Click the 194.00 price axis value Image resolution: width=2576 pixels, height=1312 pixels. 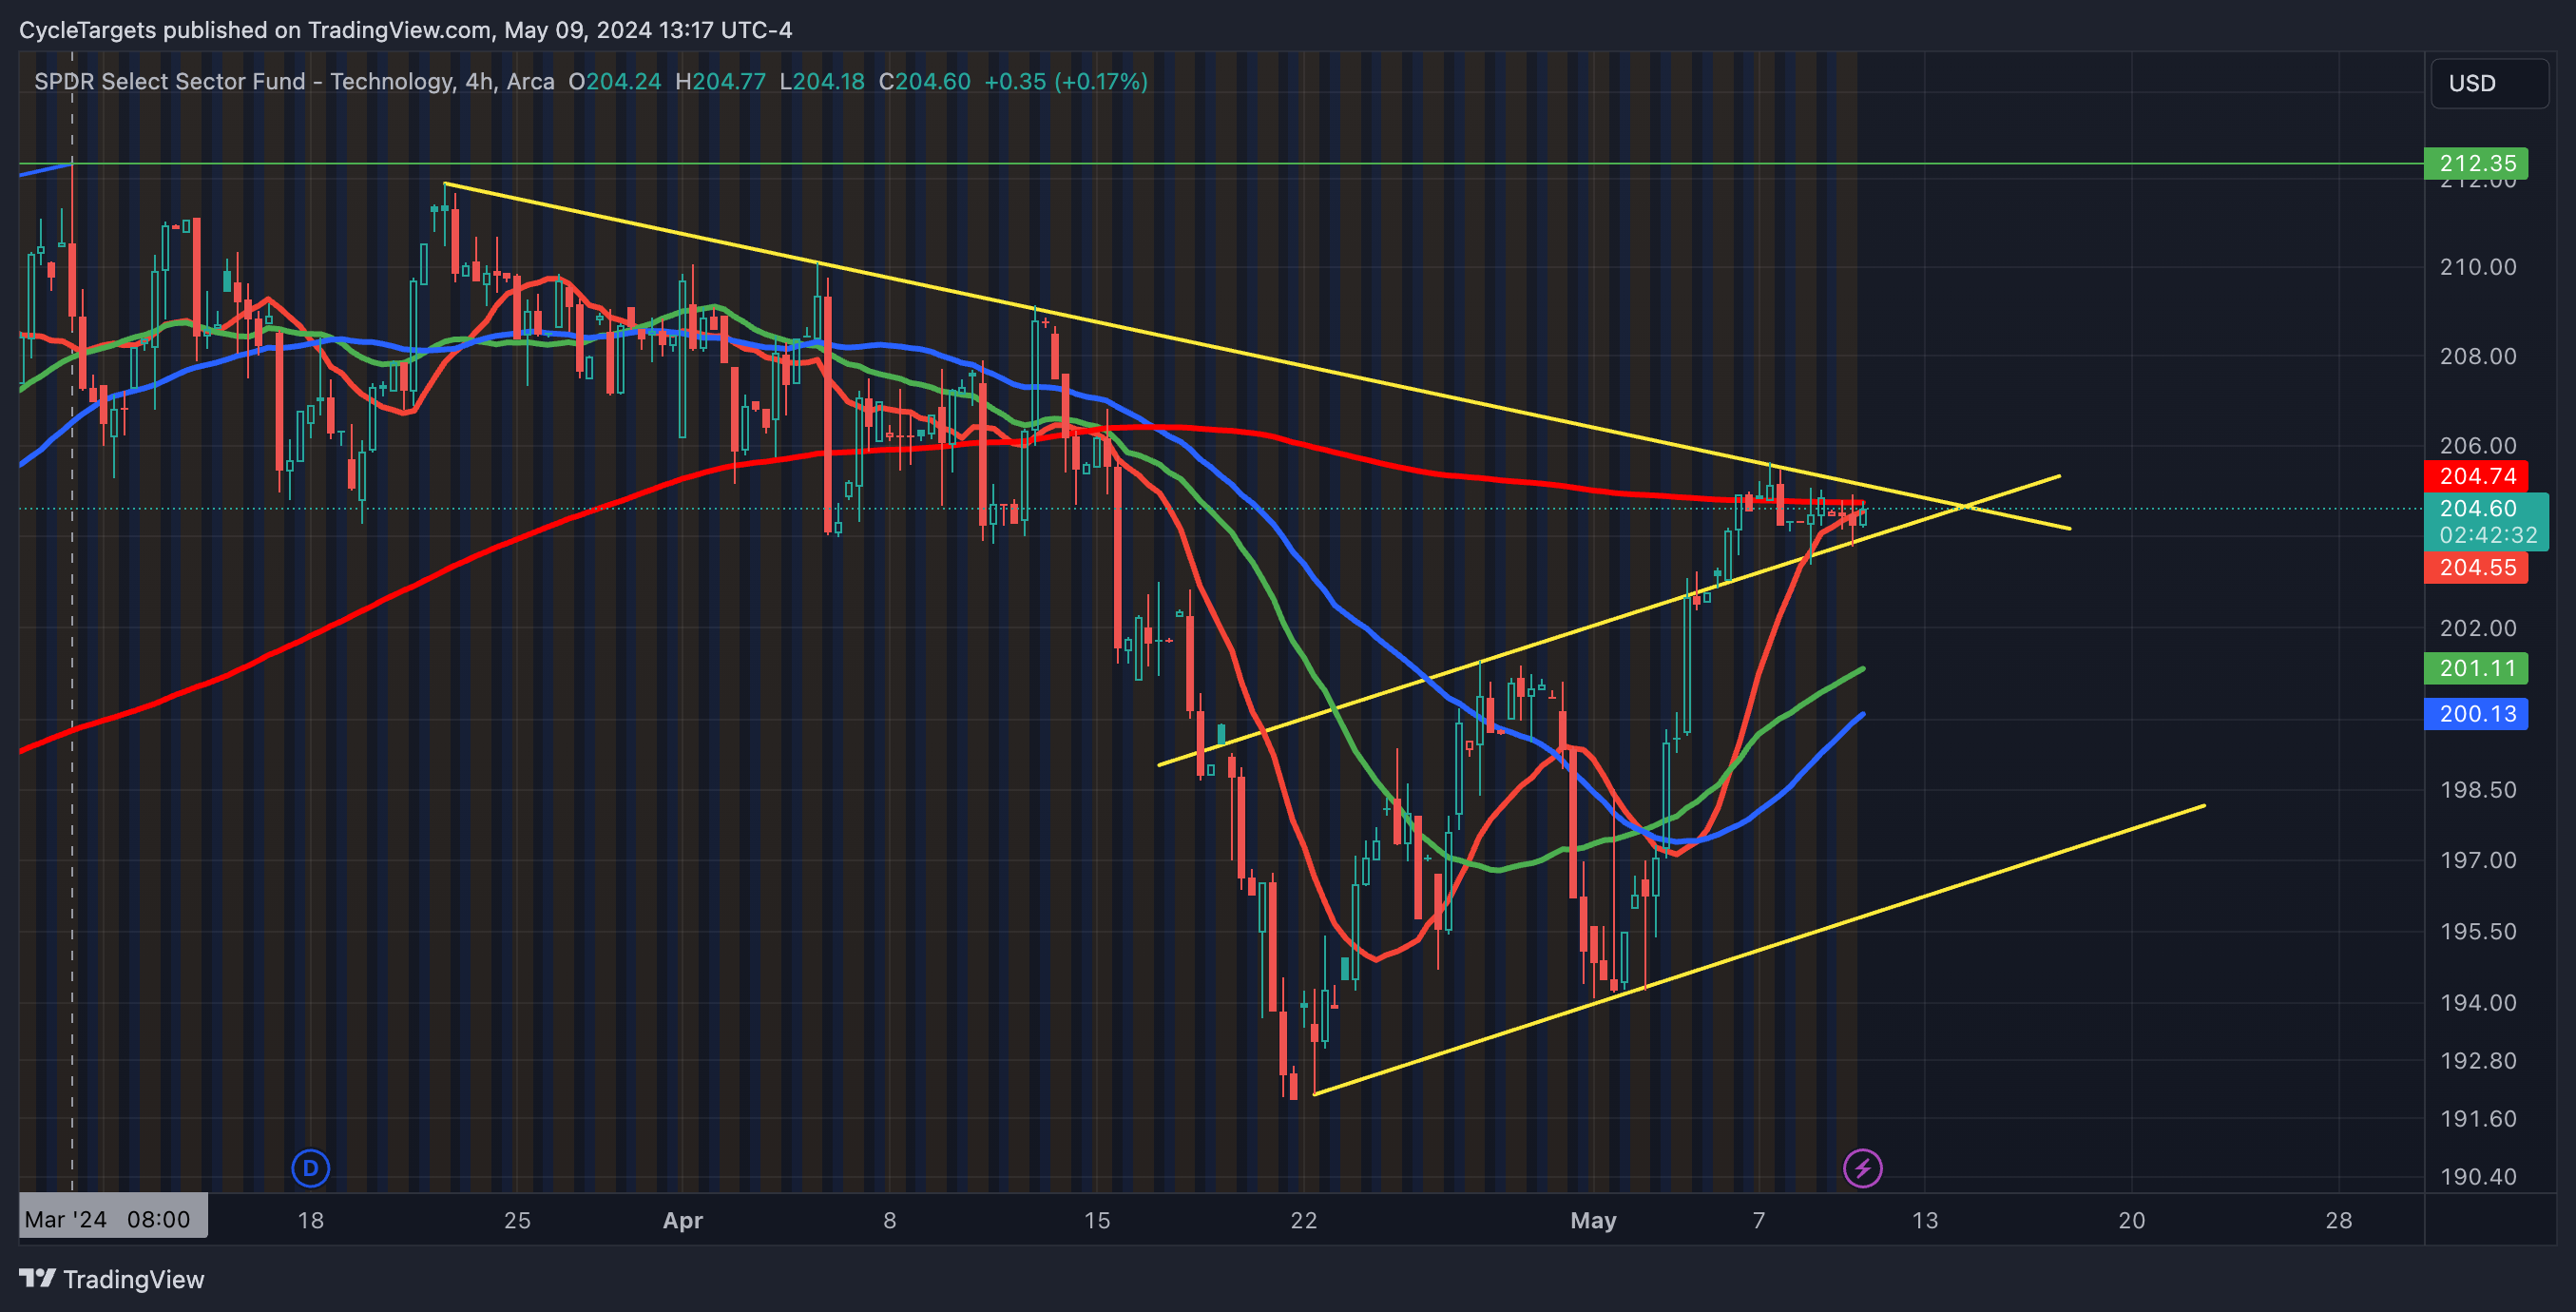click(x=2478, y=1002)
